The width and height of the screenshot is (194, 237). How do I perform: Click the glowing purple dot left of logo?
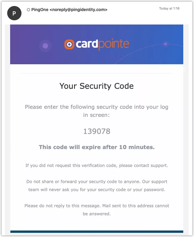[x=45, y=45]
